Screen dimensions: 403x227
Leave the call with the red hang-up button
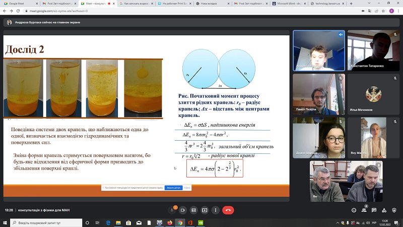pos(228,210)
